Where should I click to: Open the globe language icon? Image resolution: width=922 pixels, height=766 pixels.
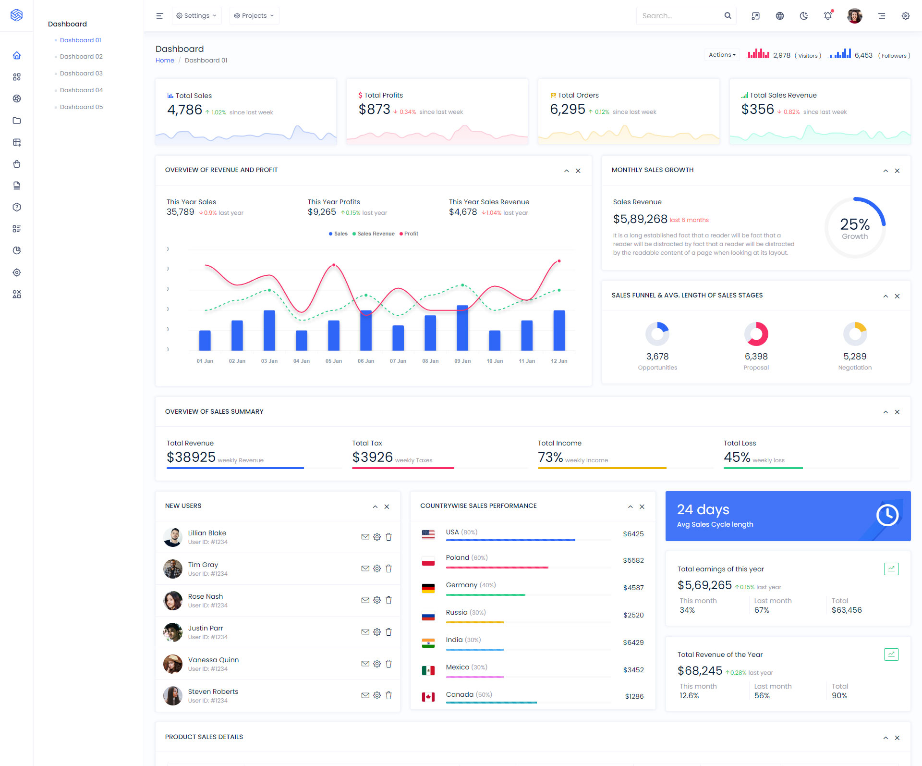(x=779, y=16)
